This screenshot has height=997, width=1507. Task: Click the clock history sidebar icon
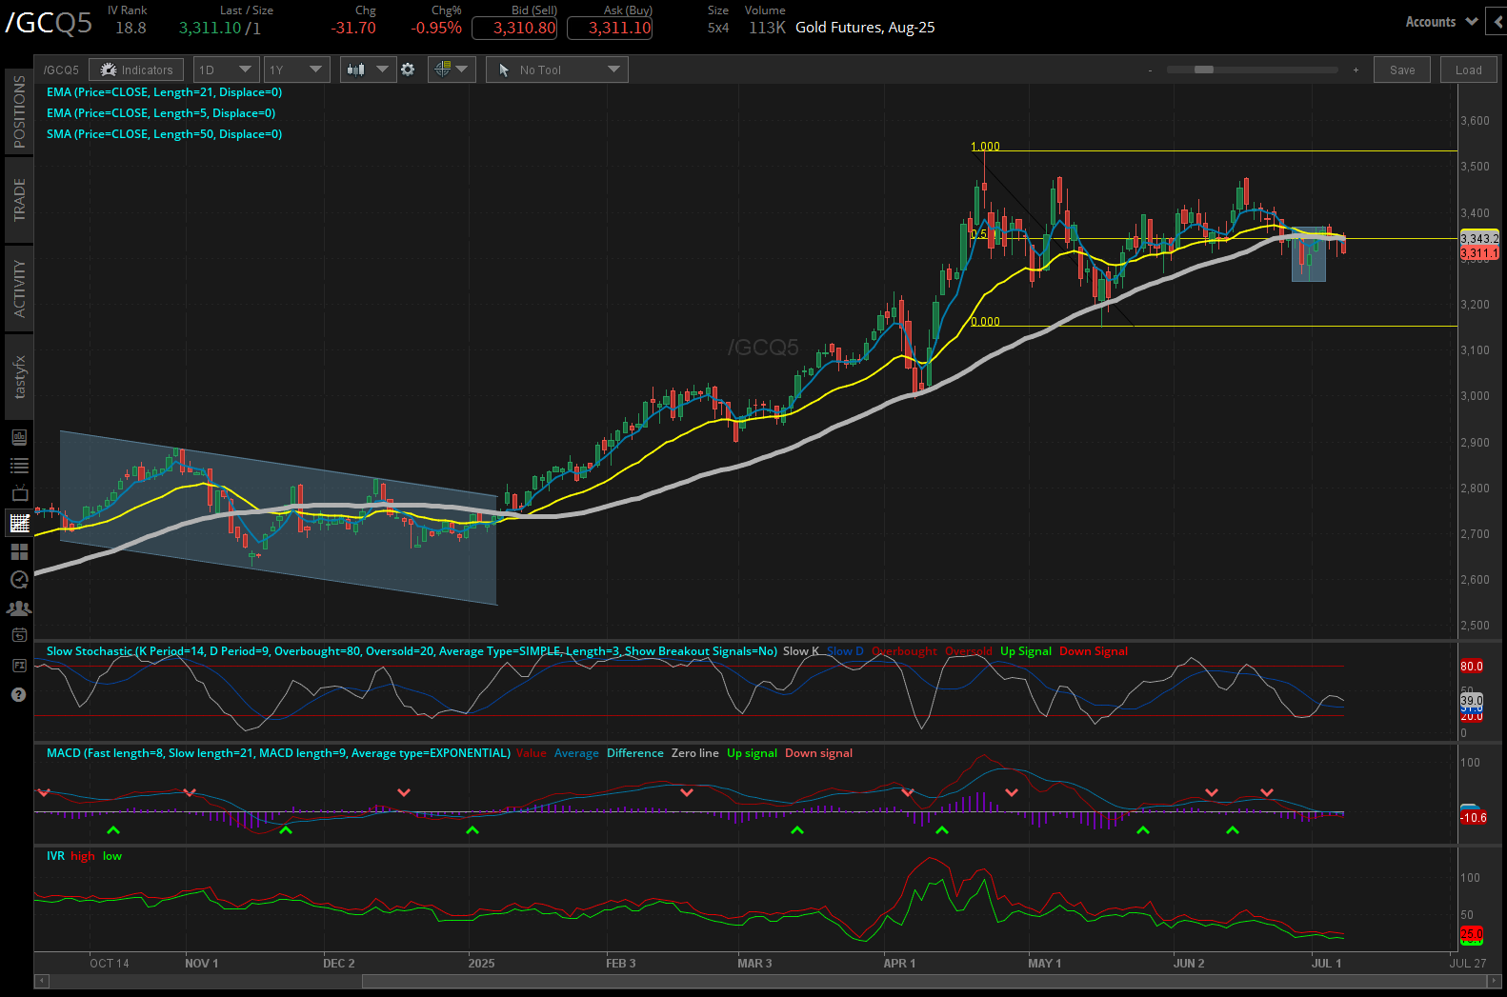click(19, 580)
